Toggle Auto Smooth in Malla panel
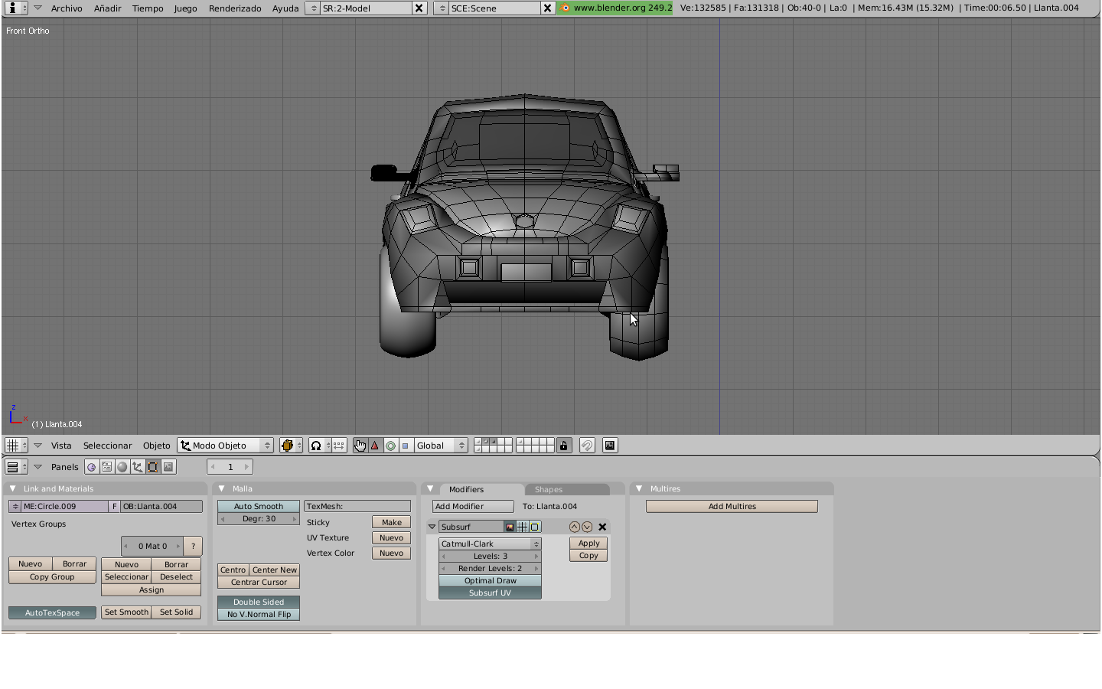Screen dimensions: 1102x689 coord(258,507)
